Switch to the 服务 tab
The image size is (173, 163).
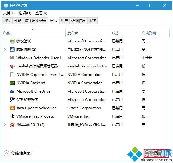[x=93, y=21]
